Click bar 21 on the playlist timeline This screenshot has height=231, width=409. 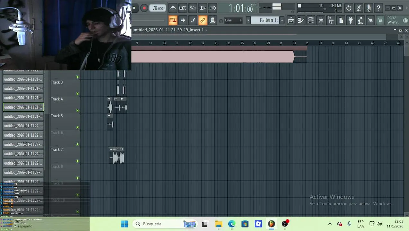(x=216, y=43)
